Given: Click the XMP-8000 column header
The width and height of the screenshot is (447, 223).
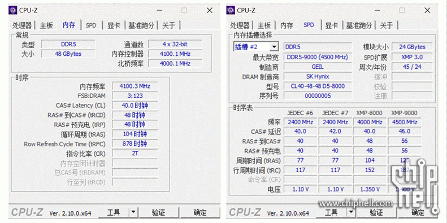Looking at the screenshot, I should (370, 113).
